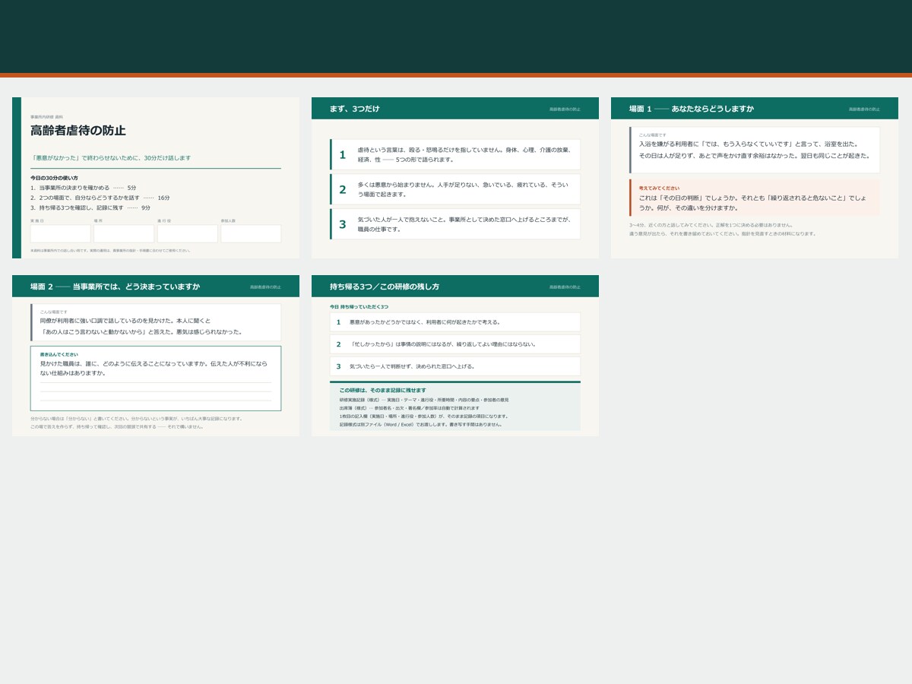Click the line starting 研修実施記録（様式）
Screen dimensions: 912x684
point(424,400)
